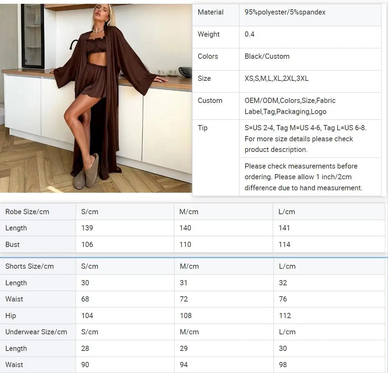Screen dimensions: 388x373
Task: Select the Robe Size/cm header
Action: 27,211
